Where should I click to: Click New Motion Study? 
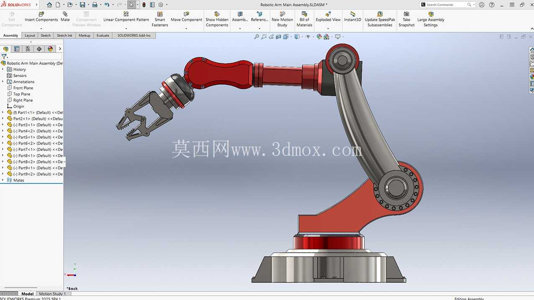pyautogui.click(x=282, y=19)
